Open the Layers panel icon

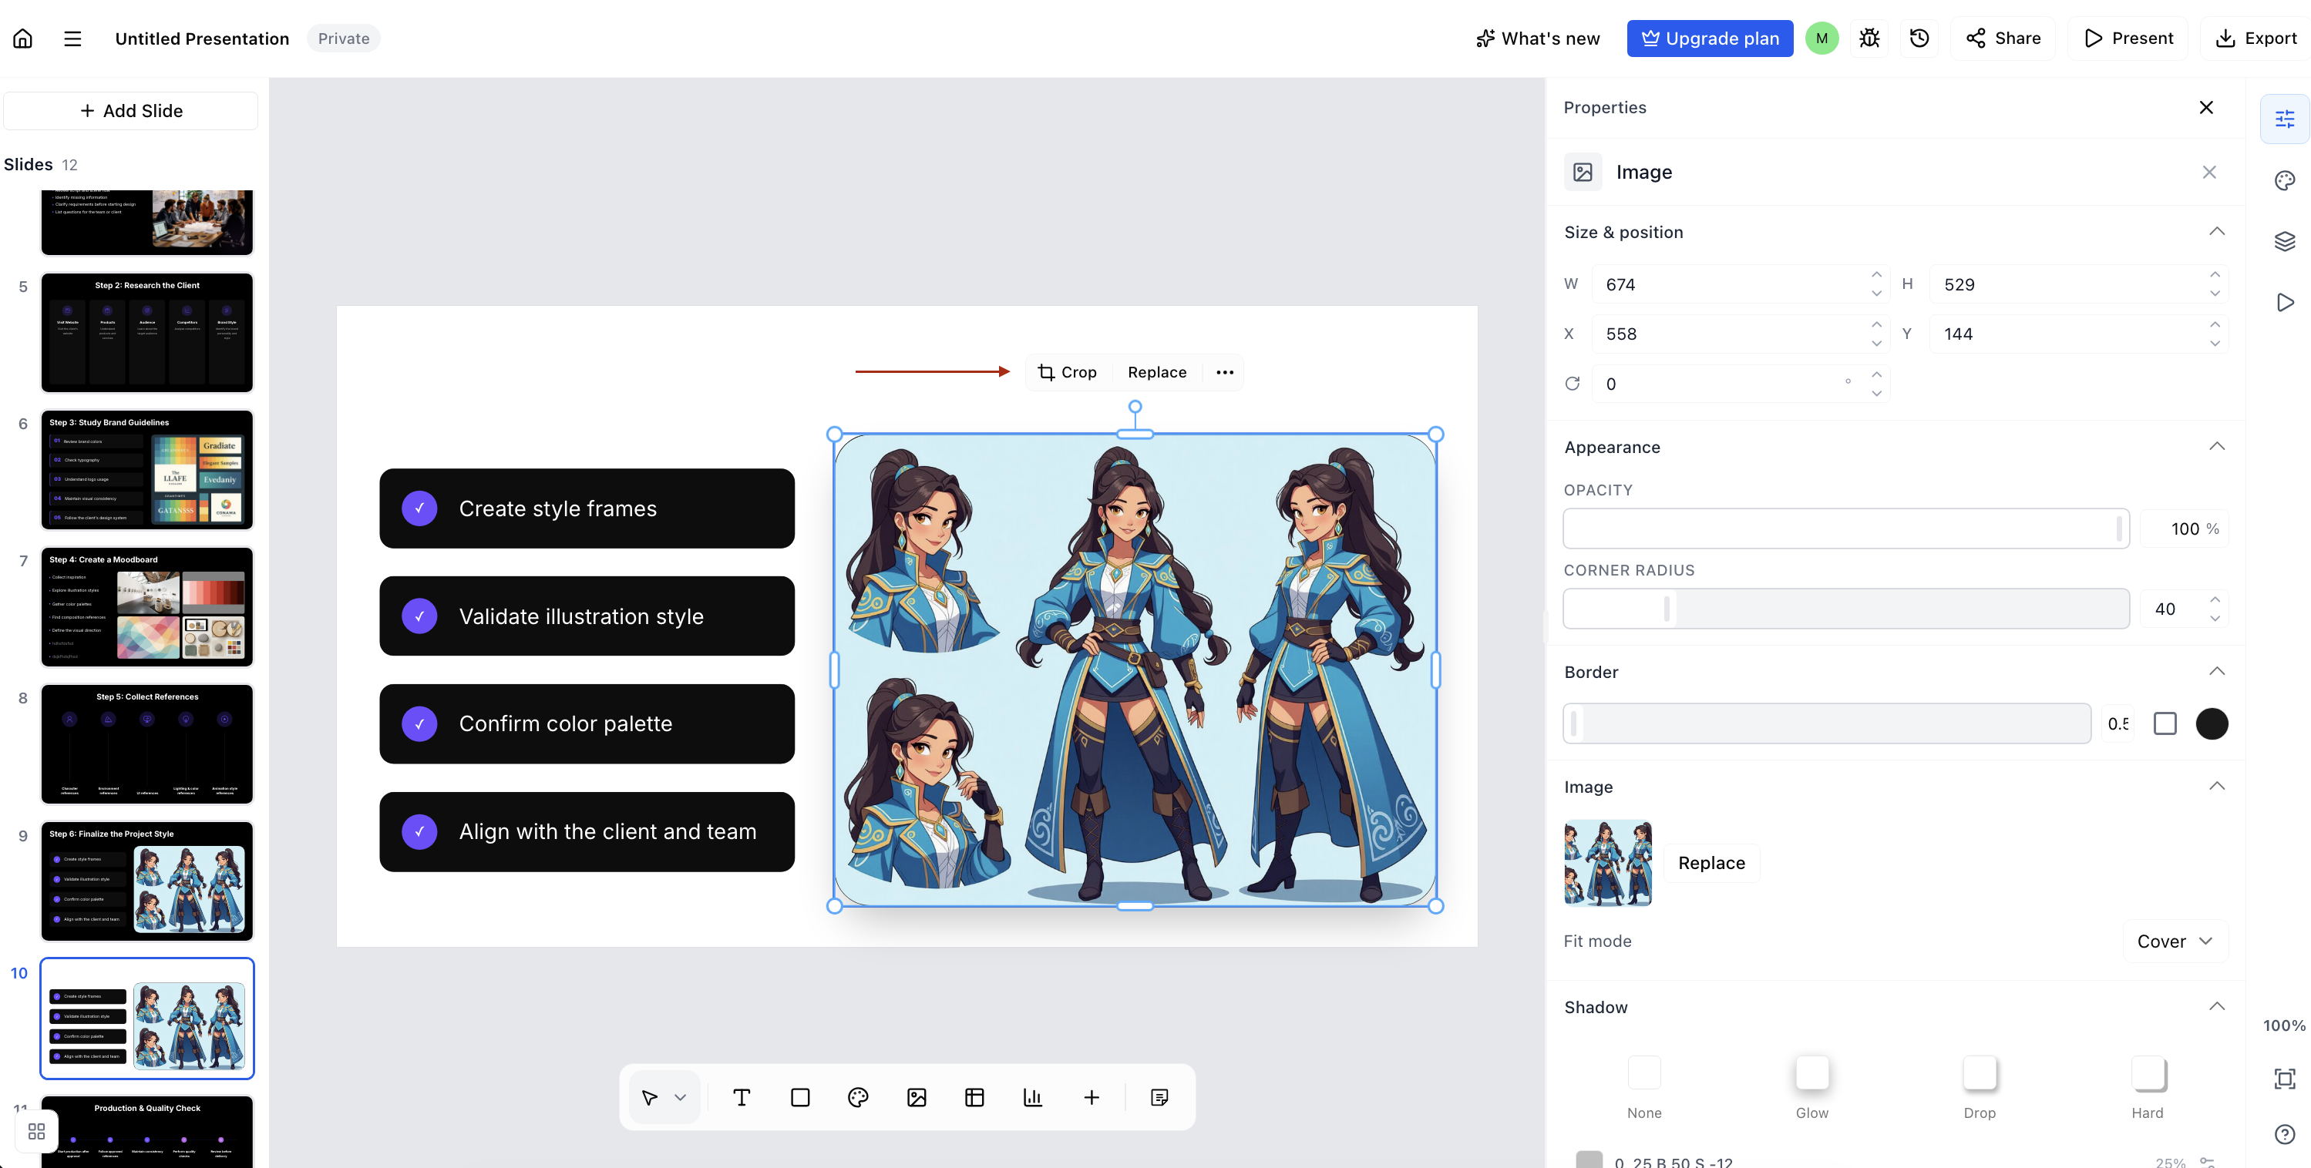point(2284,241)
